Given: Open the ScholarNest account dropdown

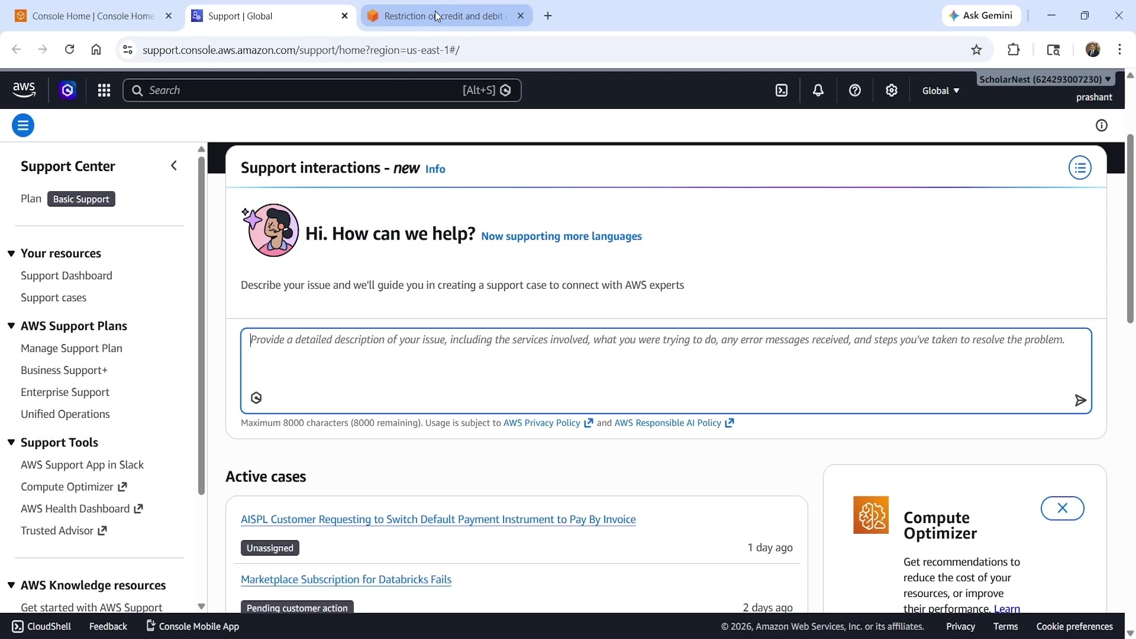Looking at the screenshot, I should coord(1045,79).
